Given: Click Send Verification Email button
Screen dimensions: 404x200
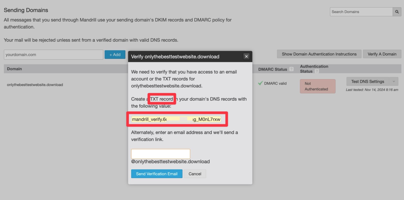Looking at the screenshot, I should (157, 174).
